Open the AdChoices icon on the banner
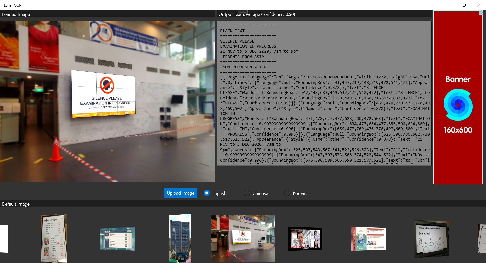Image resolution: width=486 pixels, height=263 pixels. point(481,13)
